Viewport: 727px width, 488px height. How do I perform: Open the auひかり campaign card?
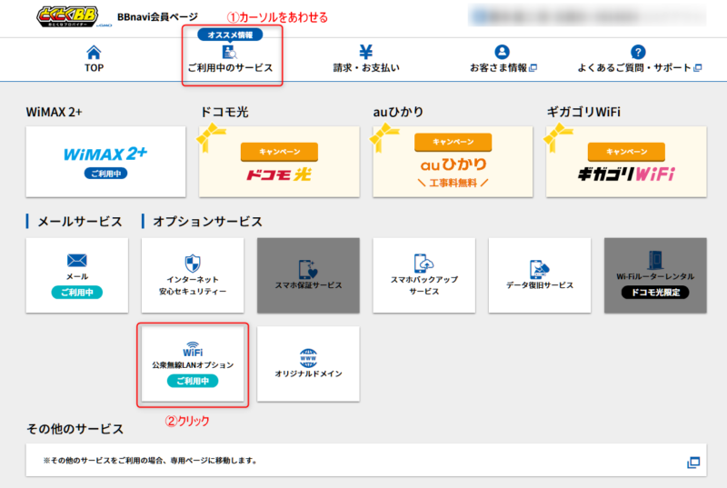pos(453,162)
